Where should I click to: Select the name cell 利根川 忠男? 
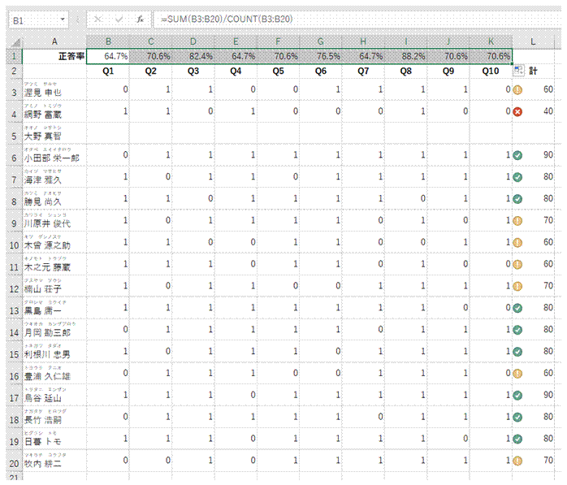coord(54,352)
